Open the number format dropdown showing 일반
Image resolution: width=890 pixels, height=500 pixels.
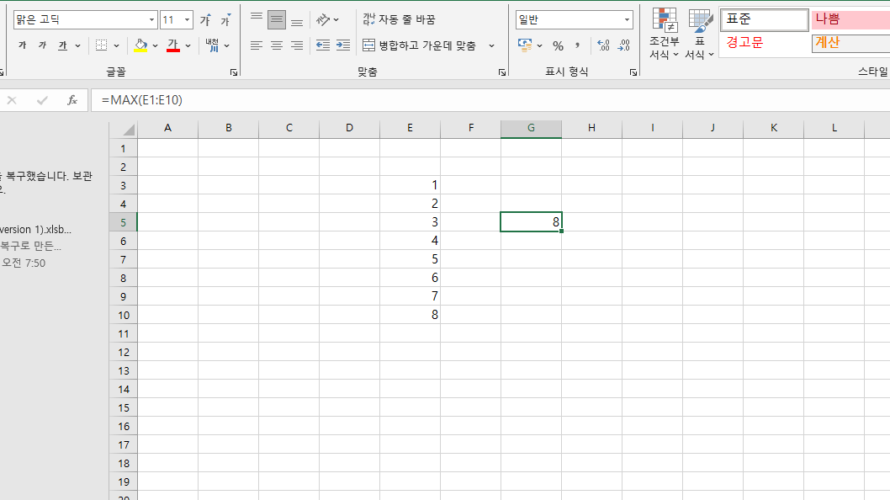point(625,19)
